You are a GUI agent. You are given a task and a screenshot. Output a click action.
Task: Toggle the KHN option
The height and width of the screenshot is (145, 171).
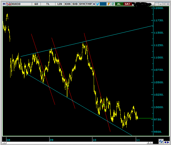(68, 4)
